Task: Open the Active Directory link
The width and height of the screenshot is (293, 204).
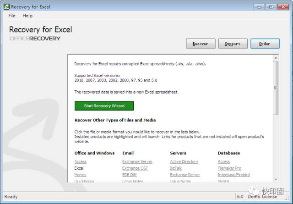Action: pyautogui.click(x=184, y=161)
